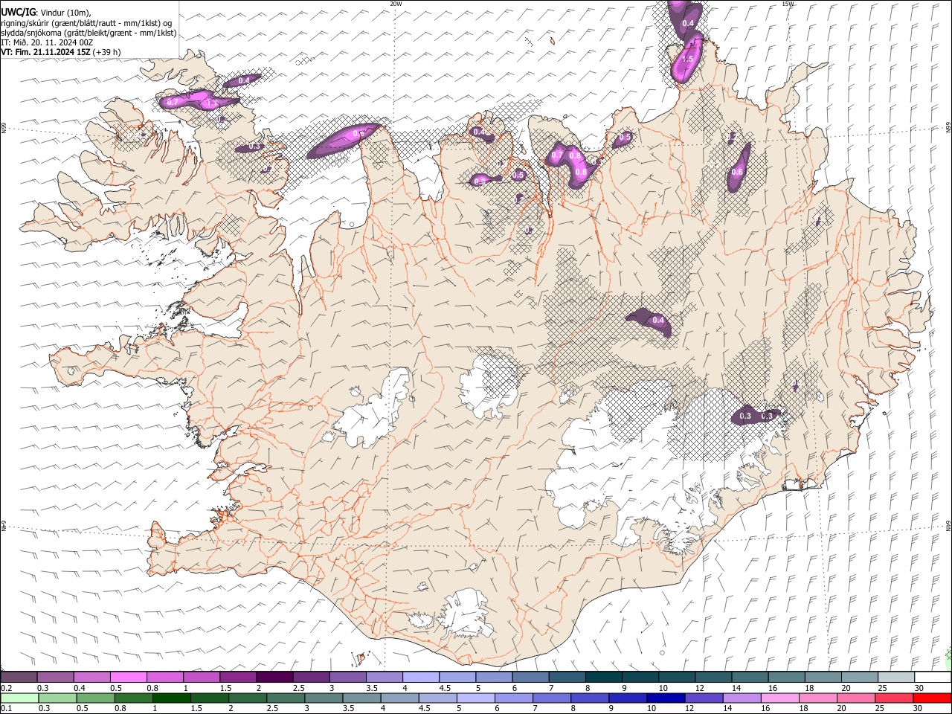Select the rain legend swatch between 2.5 and 3

point(286,698)
